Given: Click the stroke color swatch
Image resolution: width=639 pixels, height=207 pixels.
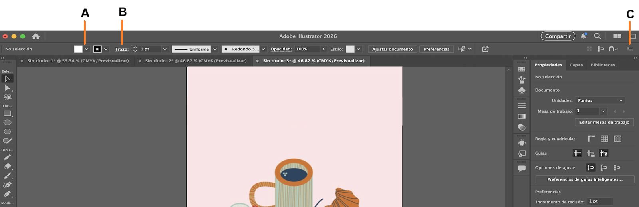Looking at the screenshot, I should (x=97, y=49).
